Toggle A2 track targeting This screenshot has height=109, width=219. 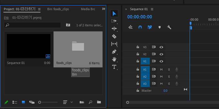[145, 76]
